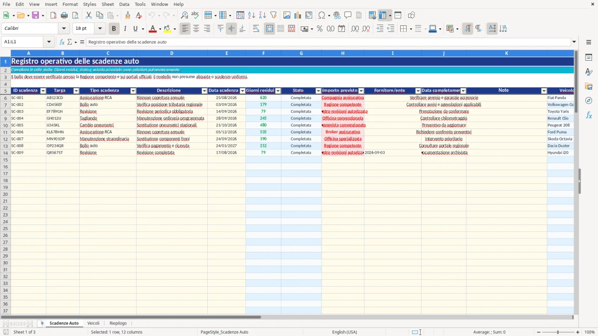This screenshot has width=598, height=336.
Task: Expand the formula bar
Action: (574, 42)
